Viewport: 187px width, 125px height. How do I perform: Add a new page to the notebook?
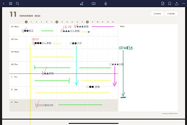click(163, 4)
